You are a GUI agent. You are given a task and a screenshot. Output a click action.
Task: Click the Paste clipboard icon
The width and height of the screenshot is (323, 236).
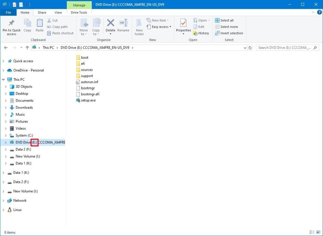point(39,23)
